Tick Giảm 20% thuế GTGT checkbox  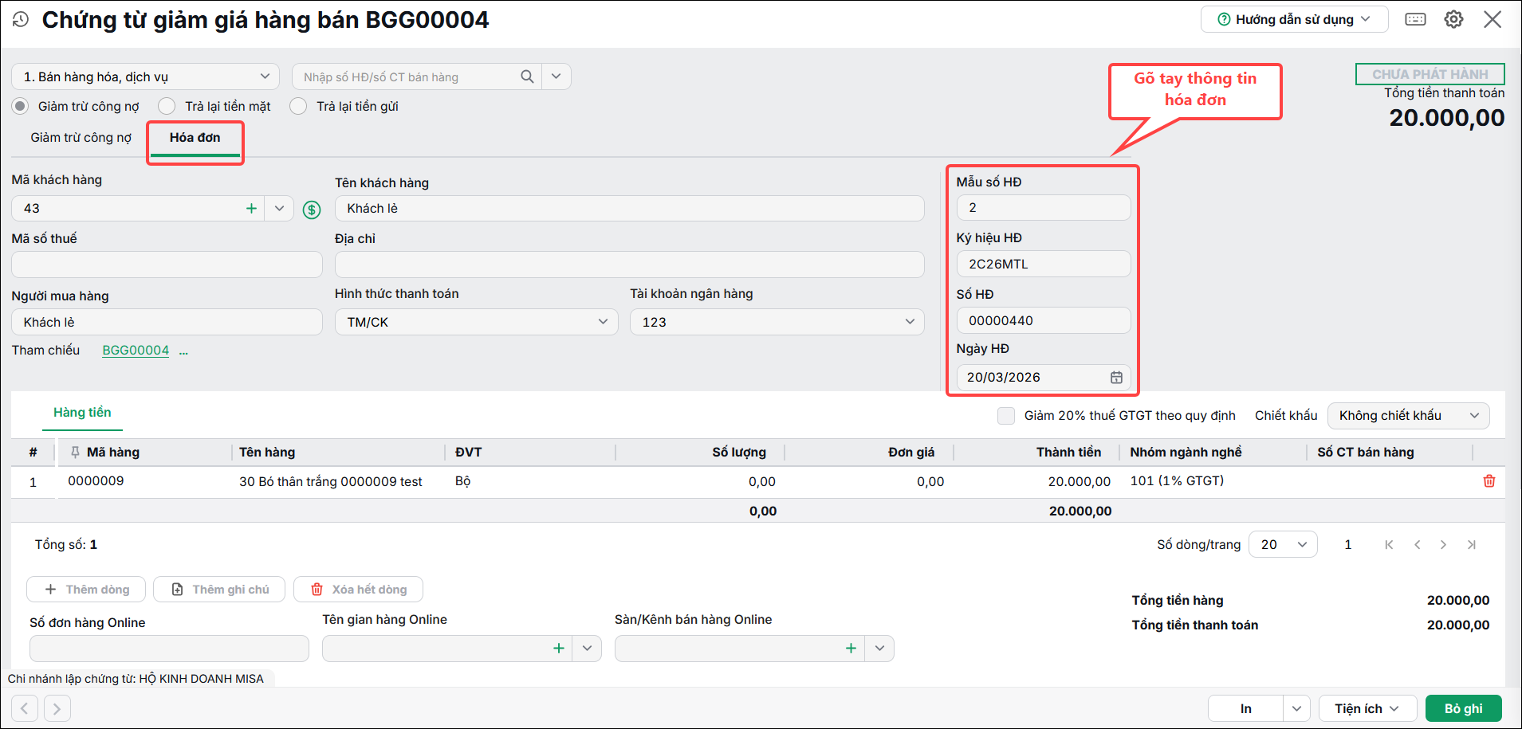coord(1006,415)
